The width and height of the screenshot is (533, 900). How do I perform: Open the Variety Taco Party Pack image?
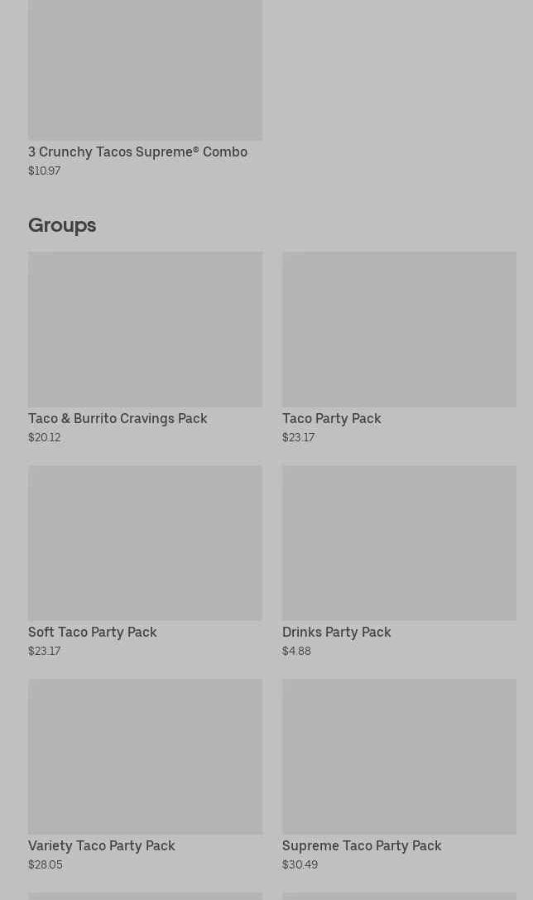145,757
